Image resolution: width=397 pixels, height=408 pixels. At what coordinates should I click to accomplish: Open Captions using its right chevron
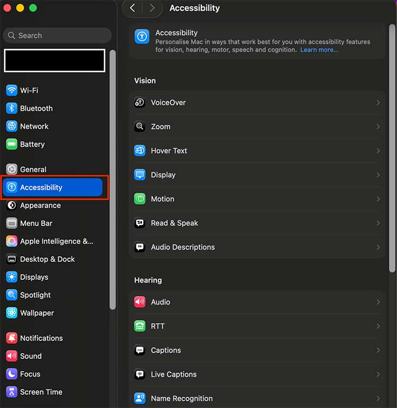pyautogui.click(x=378, y=350)
